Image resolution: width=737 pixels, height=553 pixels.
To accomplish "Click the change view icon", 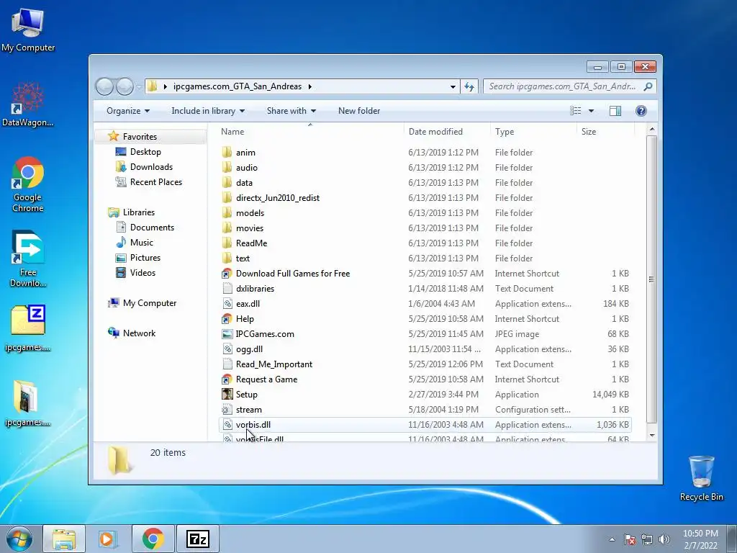I will coord(575,110).
